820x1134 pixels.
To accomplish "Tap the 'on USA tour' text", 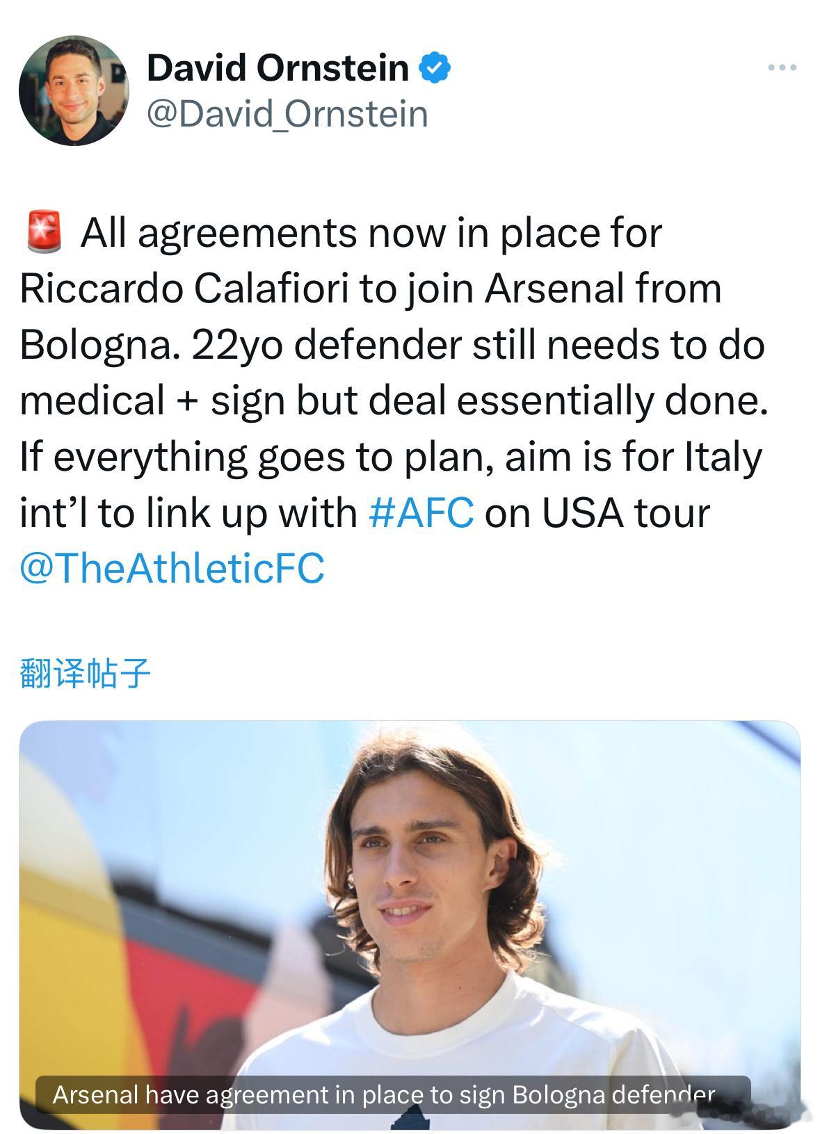I will point(597,512).
